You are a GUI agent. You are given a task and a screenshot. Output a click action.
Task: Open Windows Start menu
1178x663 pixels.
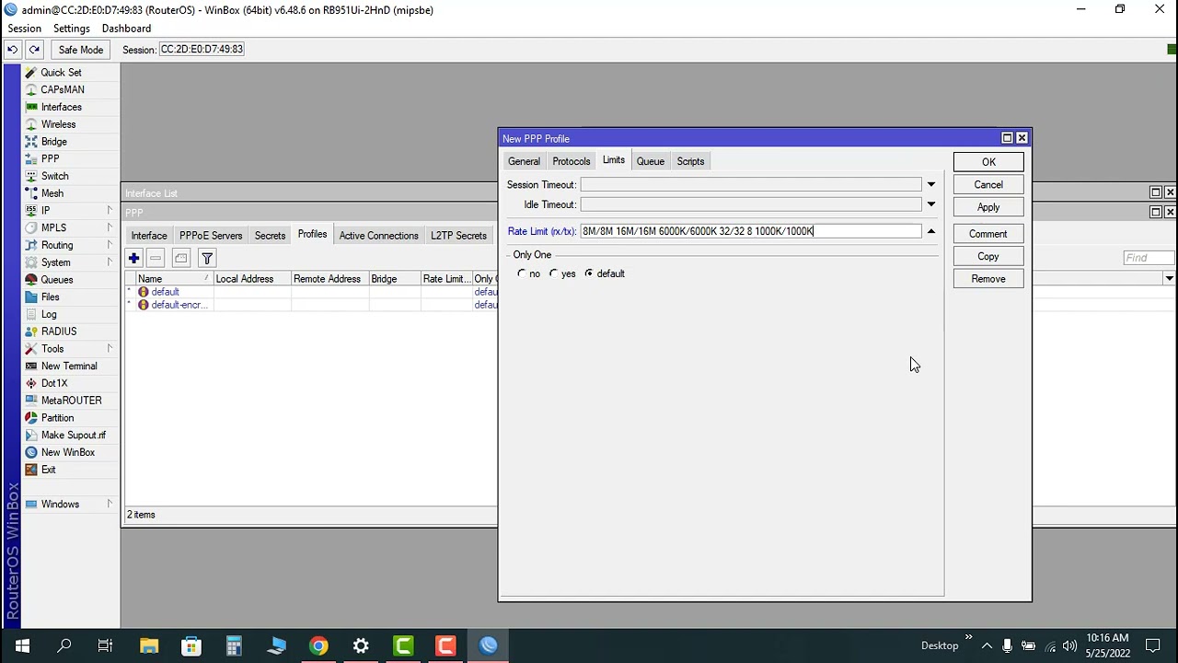[x=21, y=646]
